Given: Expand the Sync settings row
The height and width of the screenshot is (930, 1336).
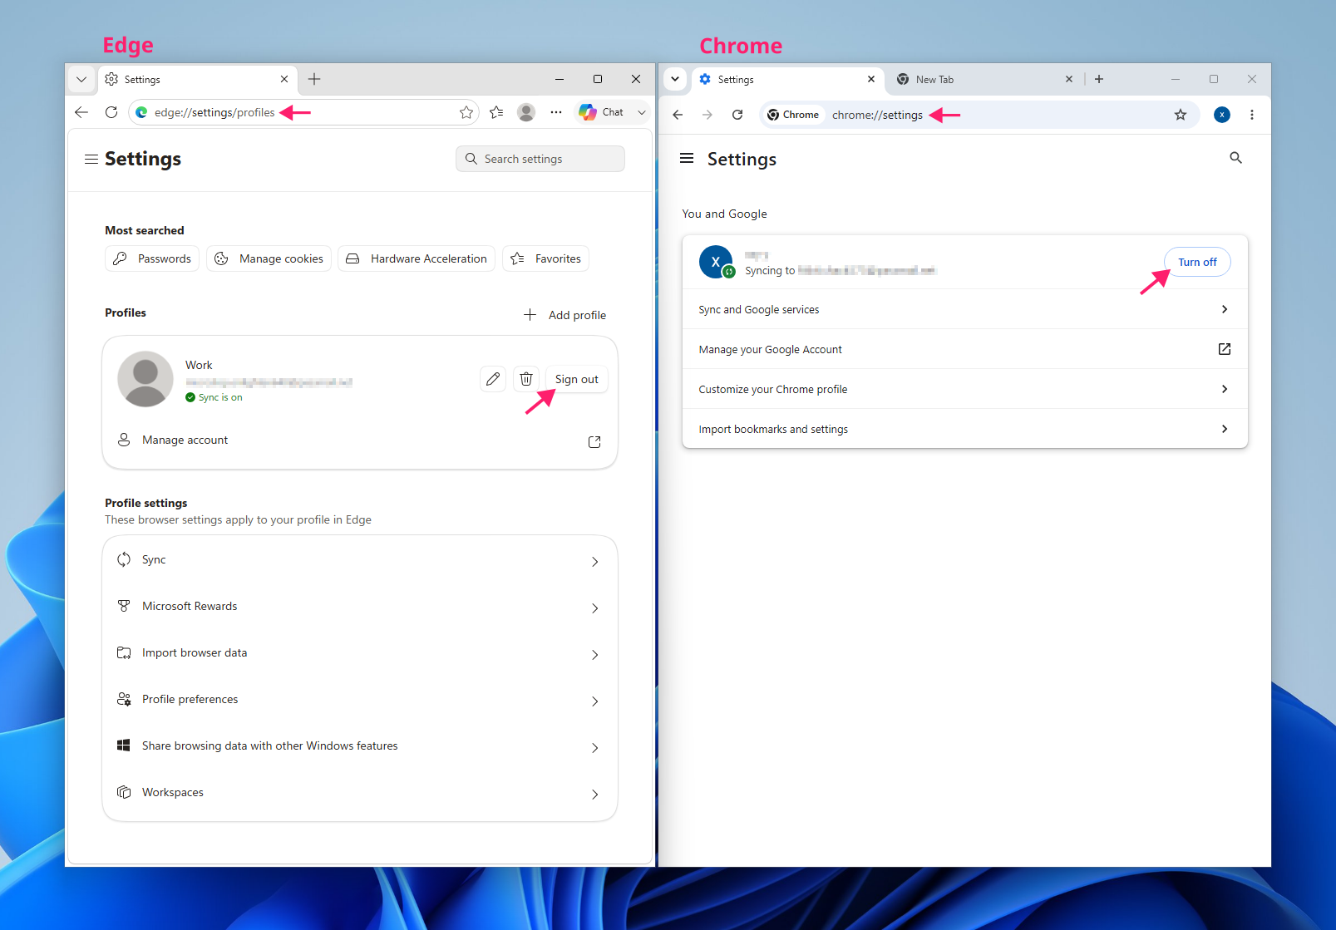Looking at the screenshot, I should point(360,560).
